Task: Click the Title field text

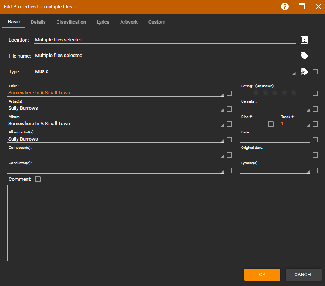Action: [x=39, y=93]
